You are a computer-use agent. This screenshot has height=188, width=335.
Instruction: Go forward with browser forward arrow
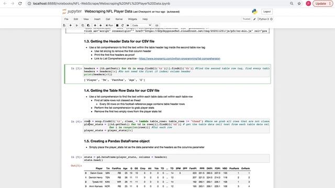coord(13,4)
